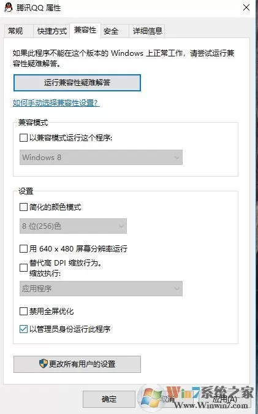Open the 快捷方式 tab
Viewport: 258px width, 414px height.
tap(51, 31)
